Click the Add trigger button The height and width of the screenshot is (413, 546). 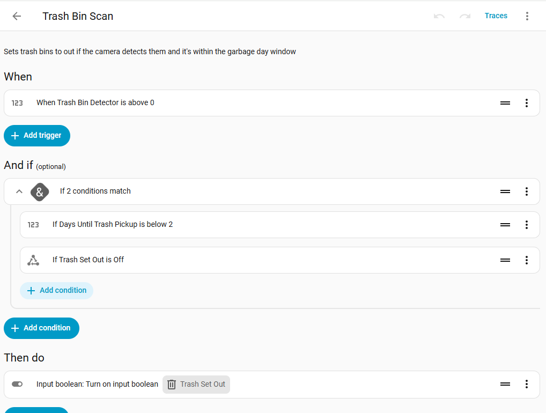coord(37,136)
